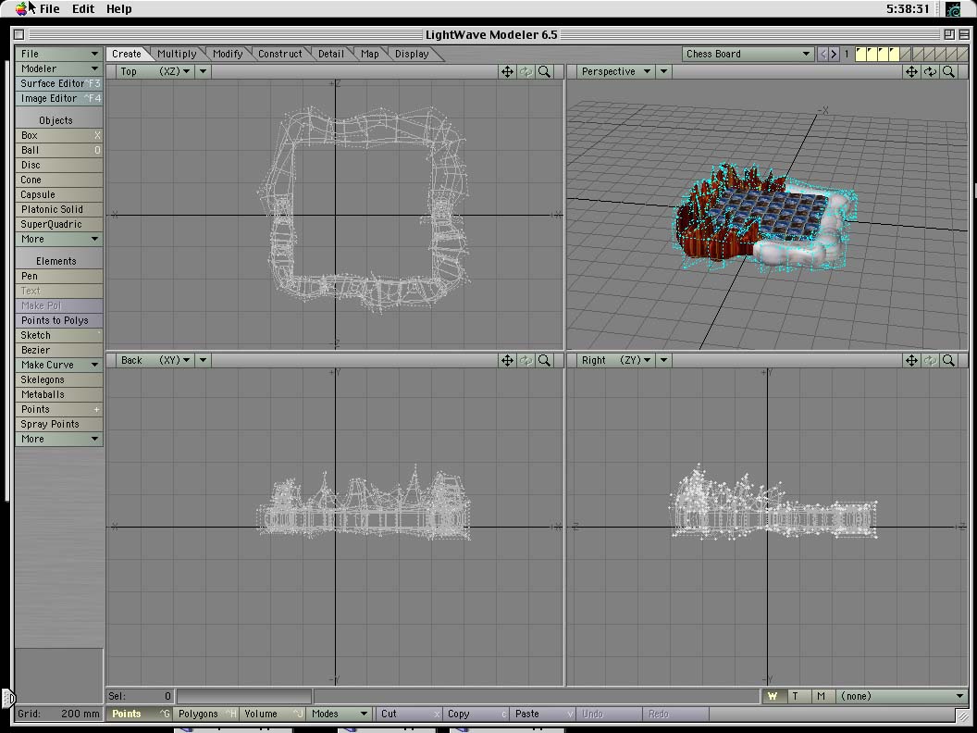Click the zoom magnifier in Right viewport
The height and width of the screenshot is (733, 977).
948,360
